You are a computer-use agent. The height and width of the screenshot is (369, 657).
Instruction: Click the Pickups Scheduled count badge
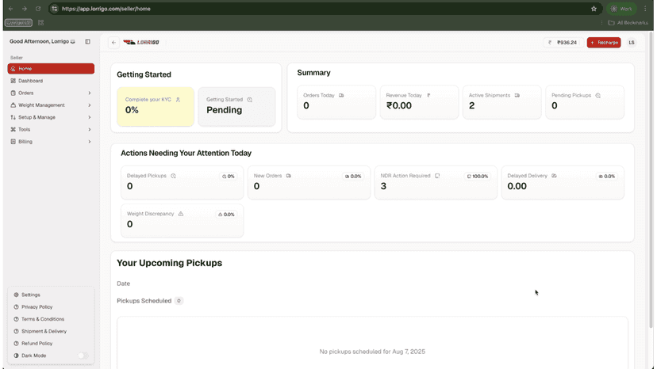pos(179,301)
